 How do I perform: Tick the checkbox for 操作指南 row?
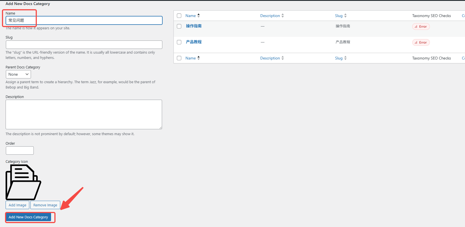pyautogui.click(x=179, y=26)
